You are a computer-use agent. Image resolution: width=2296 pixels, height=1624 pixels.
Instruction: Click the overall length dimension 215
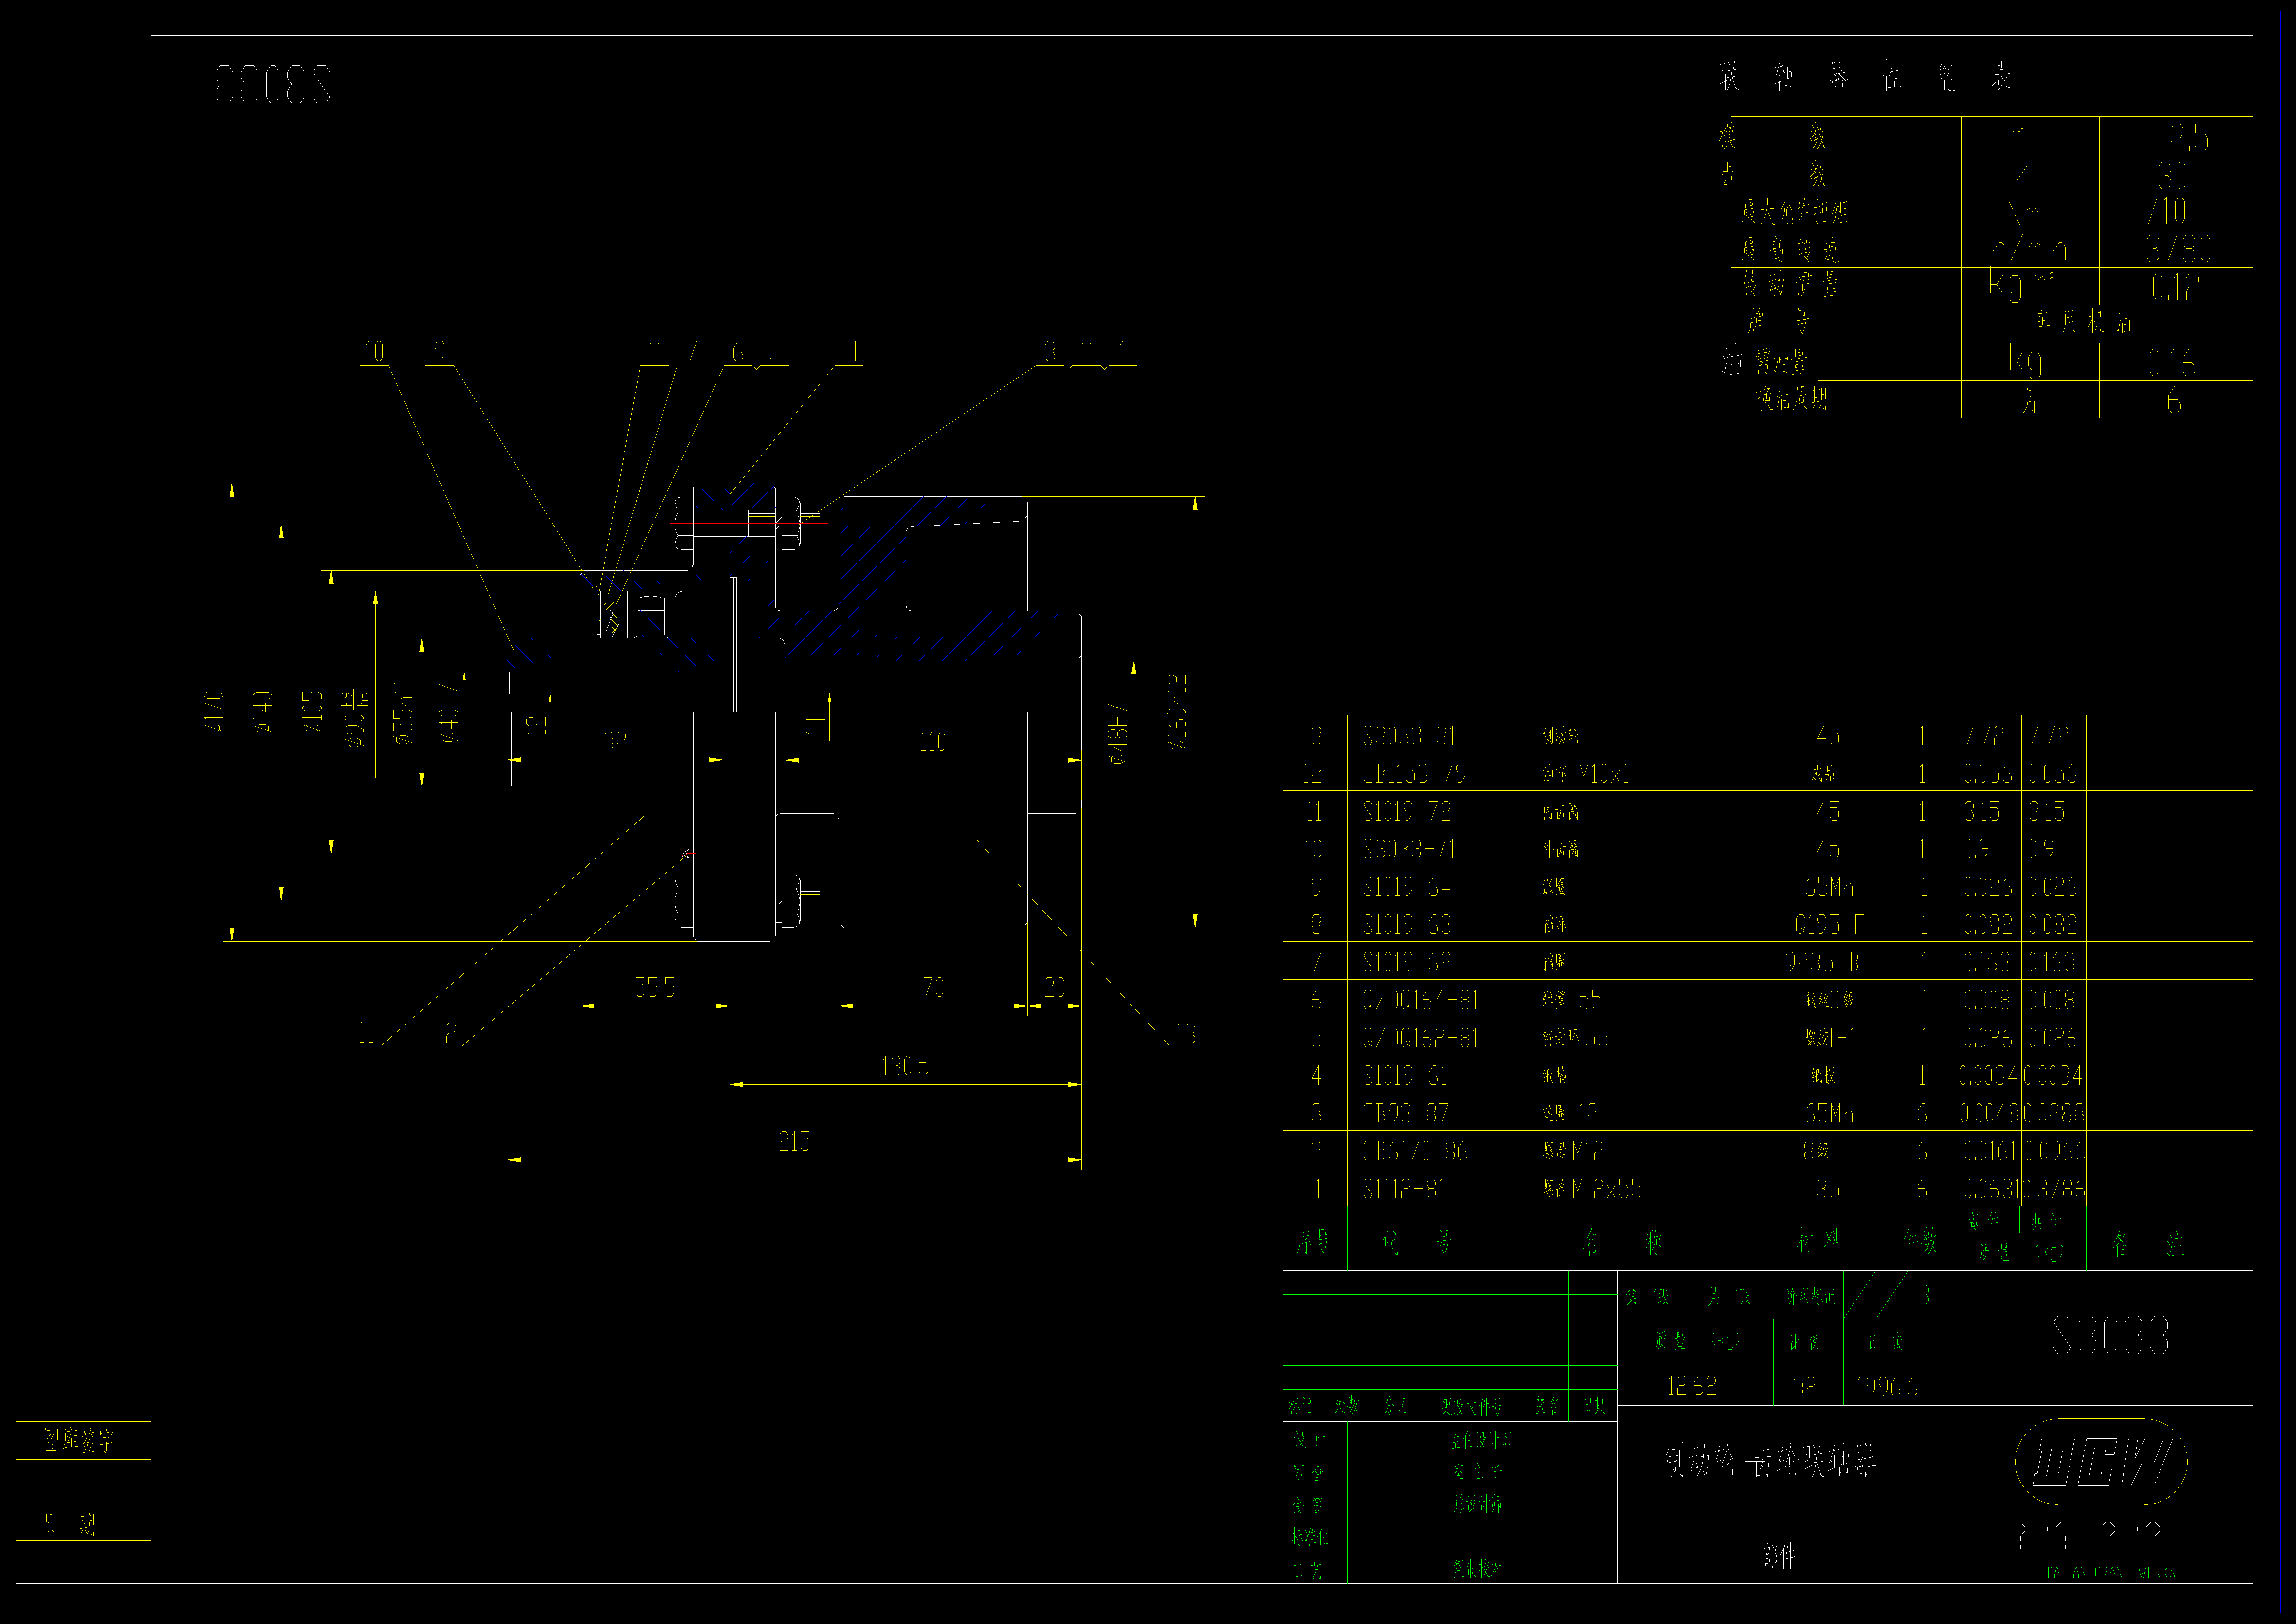tap(794, 1142)
